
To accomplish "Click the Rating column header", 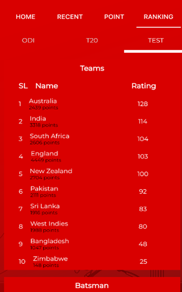I will tap(144, 86).
